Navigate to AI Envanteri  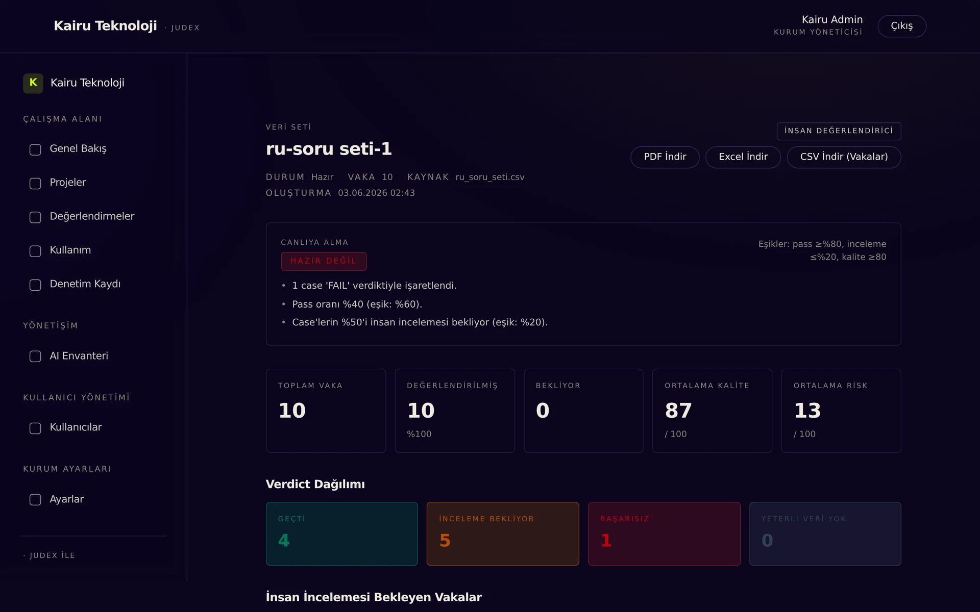[79, 356]
